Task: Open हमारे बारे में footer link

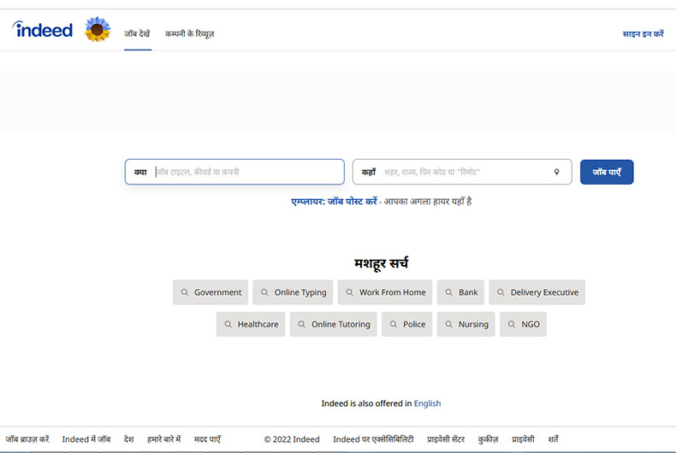Action: point(163,439)
